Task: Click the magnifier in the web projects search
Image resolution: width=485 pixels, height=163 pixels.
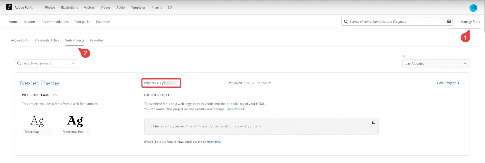Action: coord(19,63)
